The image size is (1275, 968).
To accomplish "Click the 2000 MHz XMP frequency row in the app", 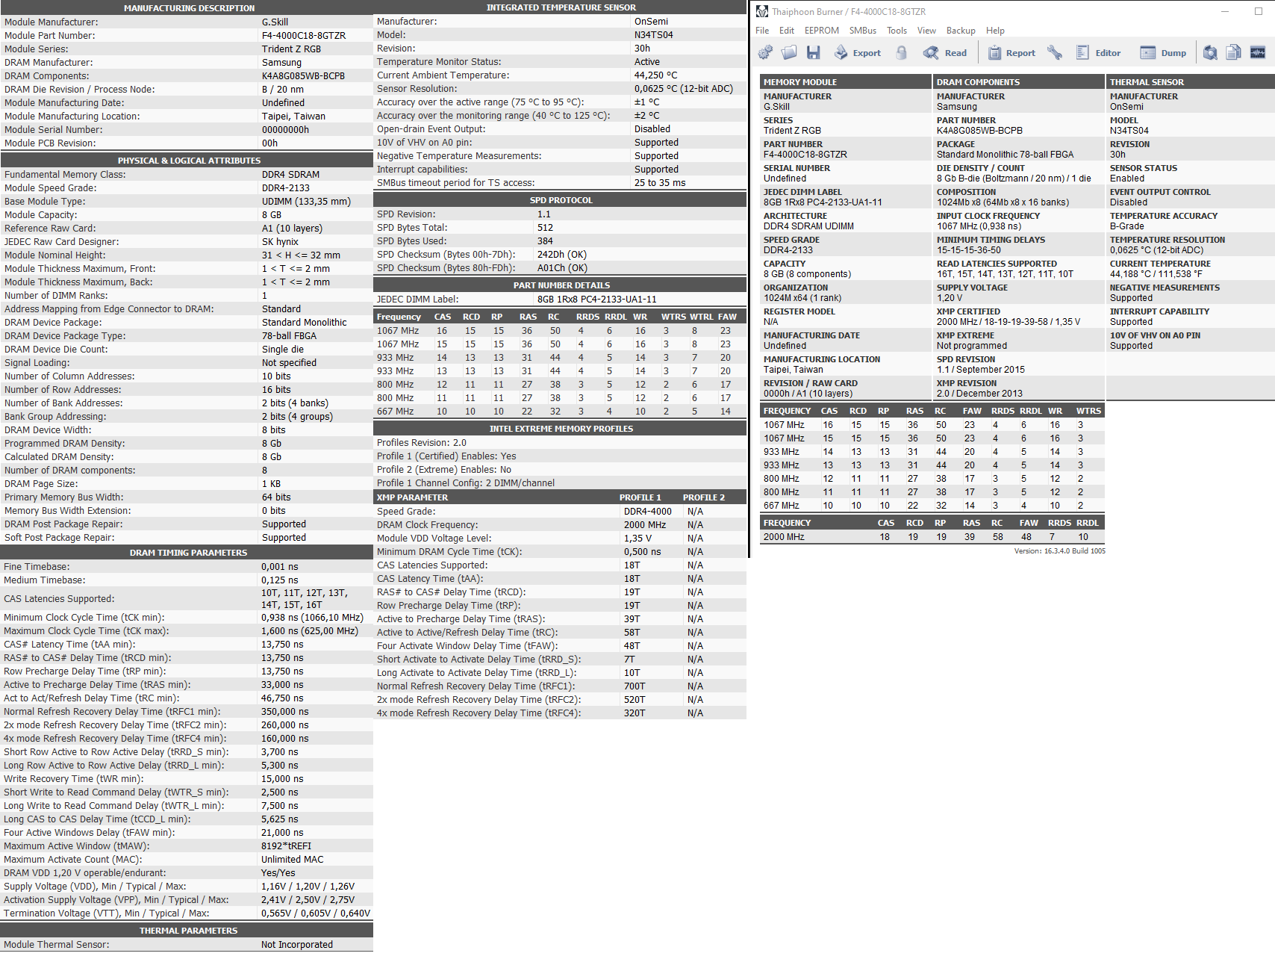I will click(x=932, y=537).
